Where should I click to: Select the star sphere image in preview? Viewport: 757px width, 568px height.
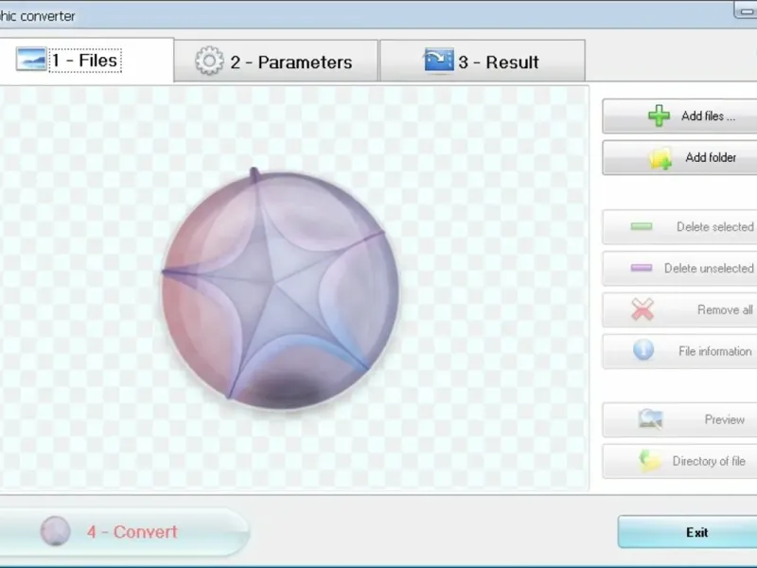click(x=280, y=289)
